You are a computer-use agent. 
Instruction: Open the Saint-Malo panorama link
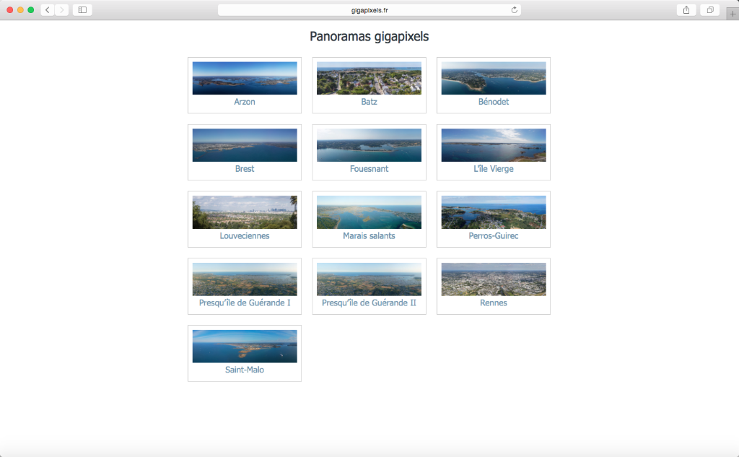pos(245,370)
